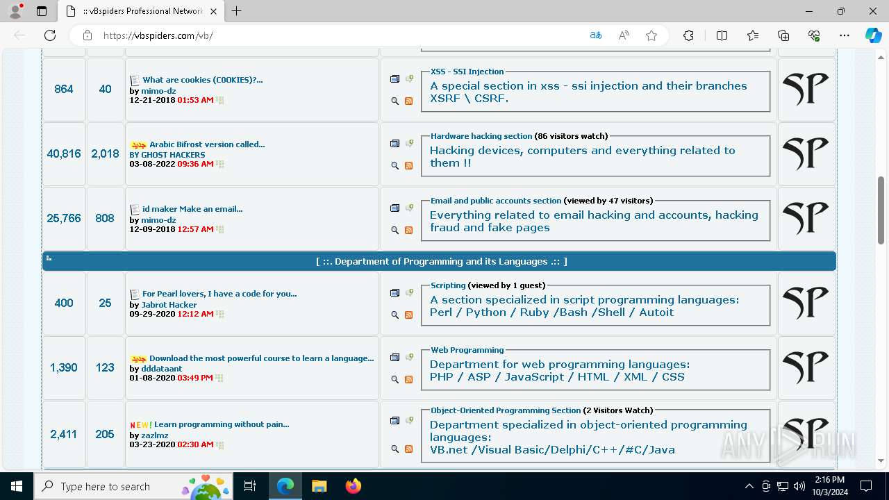The image size is (889, 500).
Task: Open the Favorites list icon in the toolbar
Action: [x=753, y=35]
